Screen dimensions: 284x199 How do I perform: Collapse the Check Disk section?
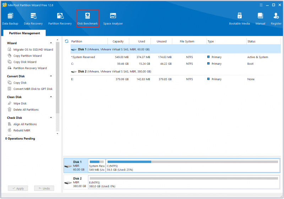tap(51, 118)
